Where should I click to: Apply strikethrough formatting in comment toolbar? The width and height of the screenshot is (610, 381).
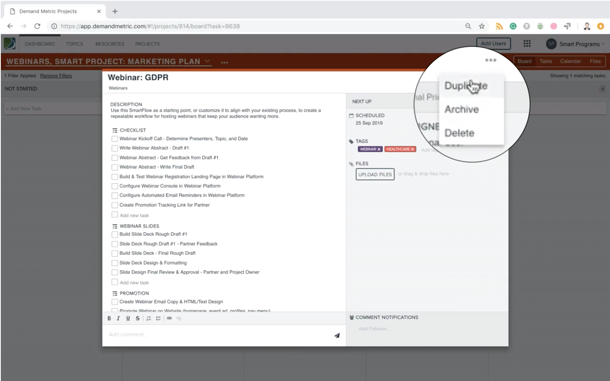point(137,318)
